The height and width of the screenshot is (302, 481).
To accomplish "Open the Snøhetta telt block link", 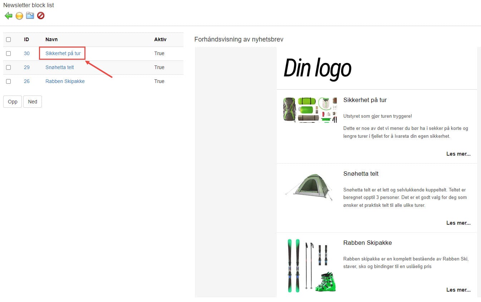I will 60,67.
